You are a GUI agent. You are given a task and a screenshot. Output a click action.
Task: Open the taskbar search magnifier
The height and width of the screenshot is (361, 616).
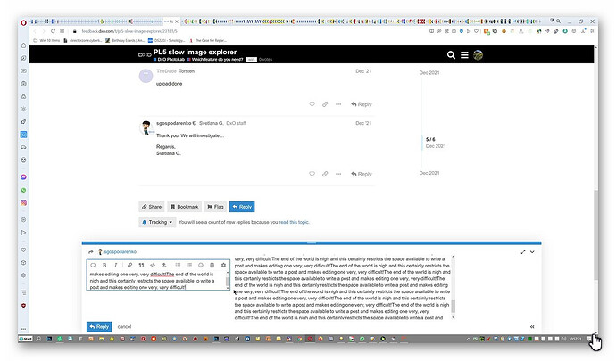click(x=38, y=339)
